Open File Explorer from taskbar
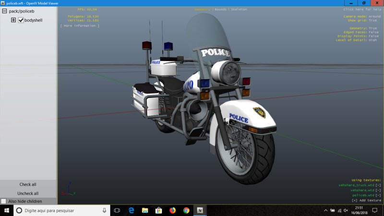Screen dimensions: 384x216 click(145, 210)
